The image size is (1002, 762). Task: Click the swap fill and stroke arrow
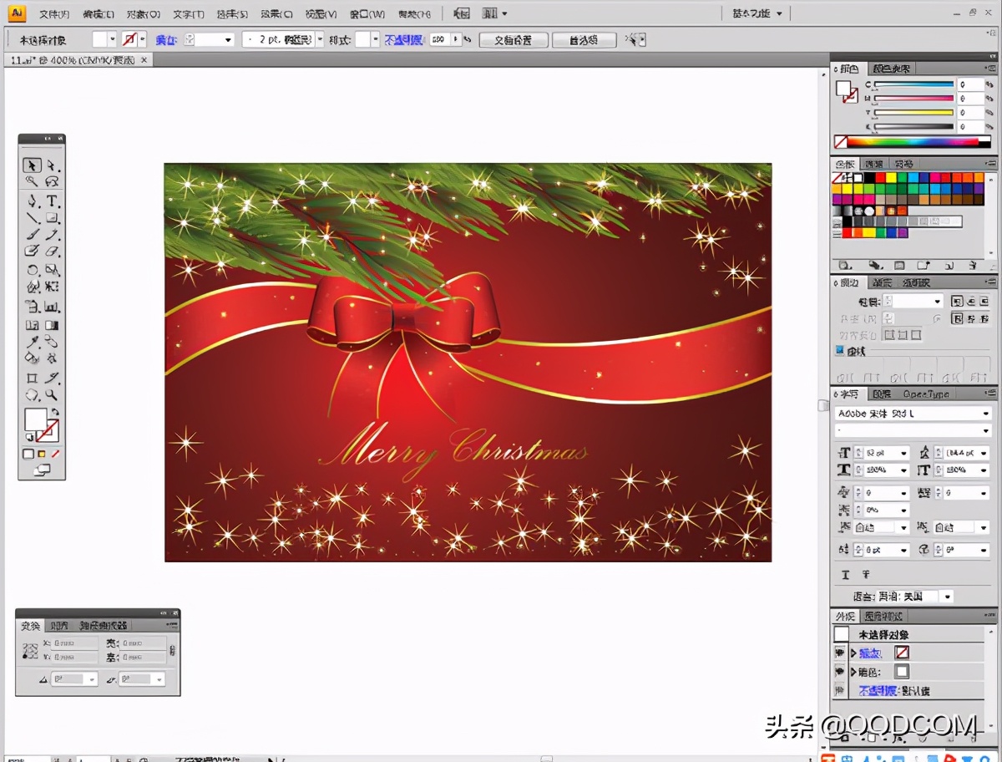pyautogui.click(x=55, y=413)
